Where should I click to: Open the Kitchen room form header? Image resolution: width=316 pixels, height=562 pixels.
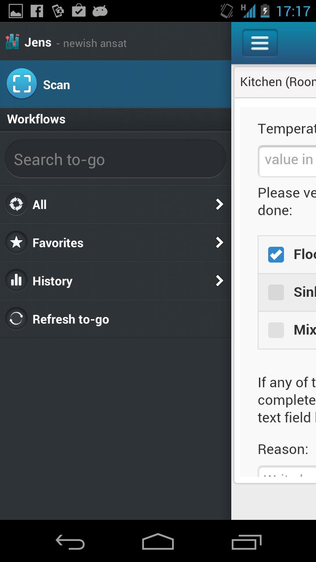pyautogui.click(x=281, y=82)
